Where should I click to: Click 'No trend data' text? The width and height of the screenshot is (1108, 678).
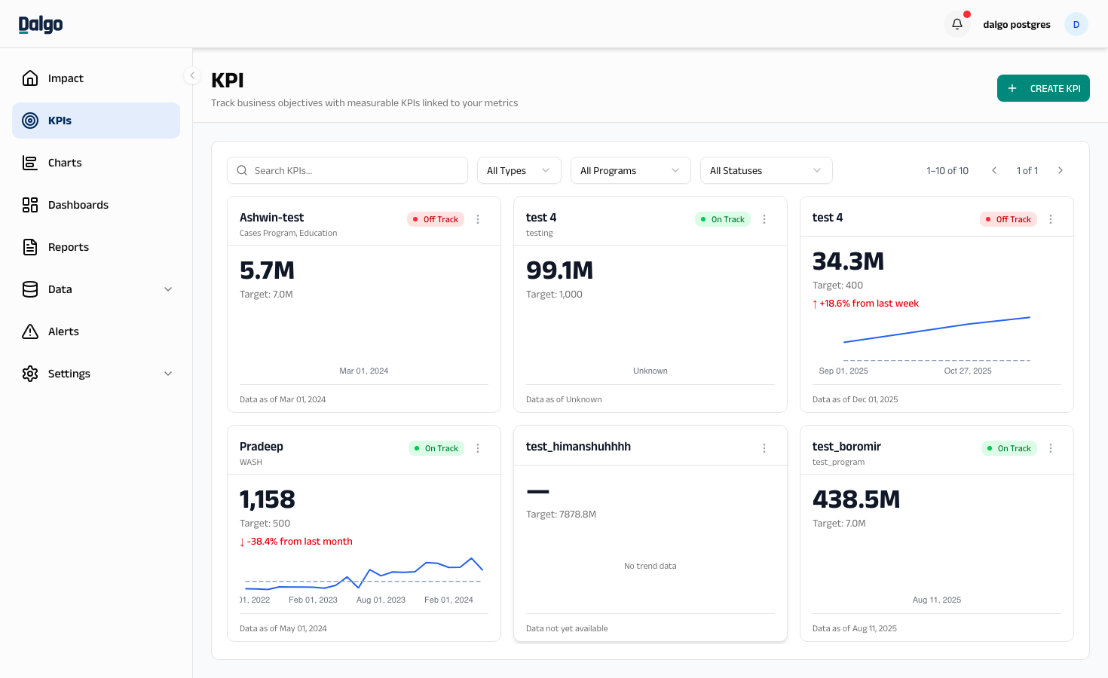pos(650,567)
